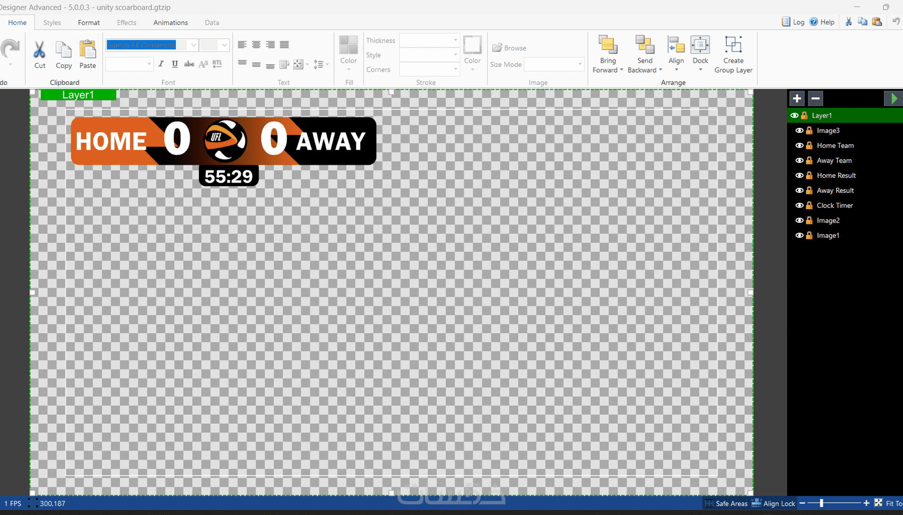
Task: Open Help
Action: pyautogui.click(x=822, y=22)
